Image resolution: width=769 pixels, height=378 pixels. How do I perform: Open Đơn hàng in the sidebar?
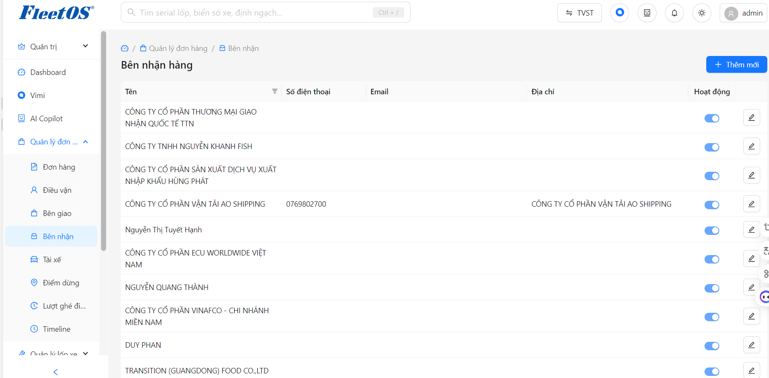coord(51,167)
